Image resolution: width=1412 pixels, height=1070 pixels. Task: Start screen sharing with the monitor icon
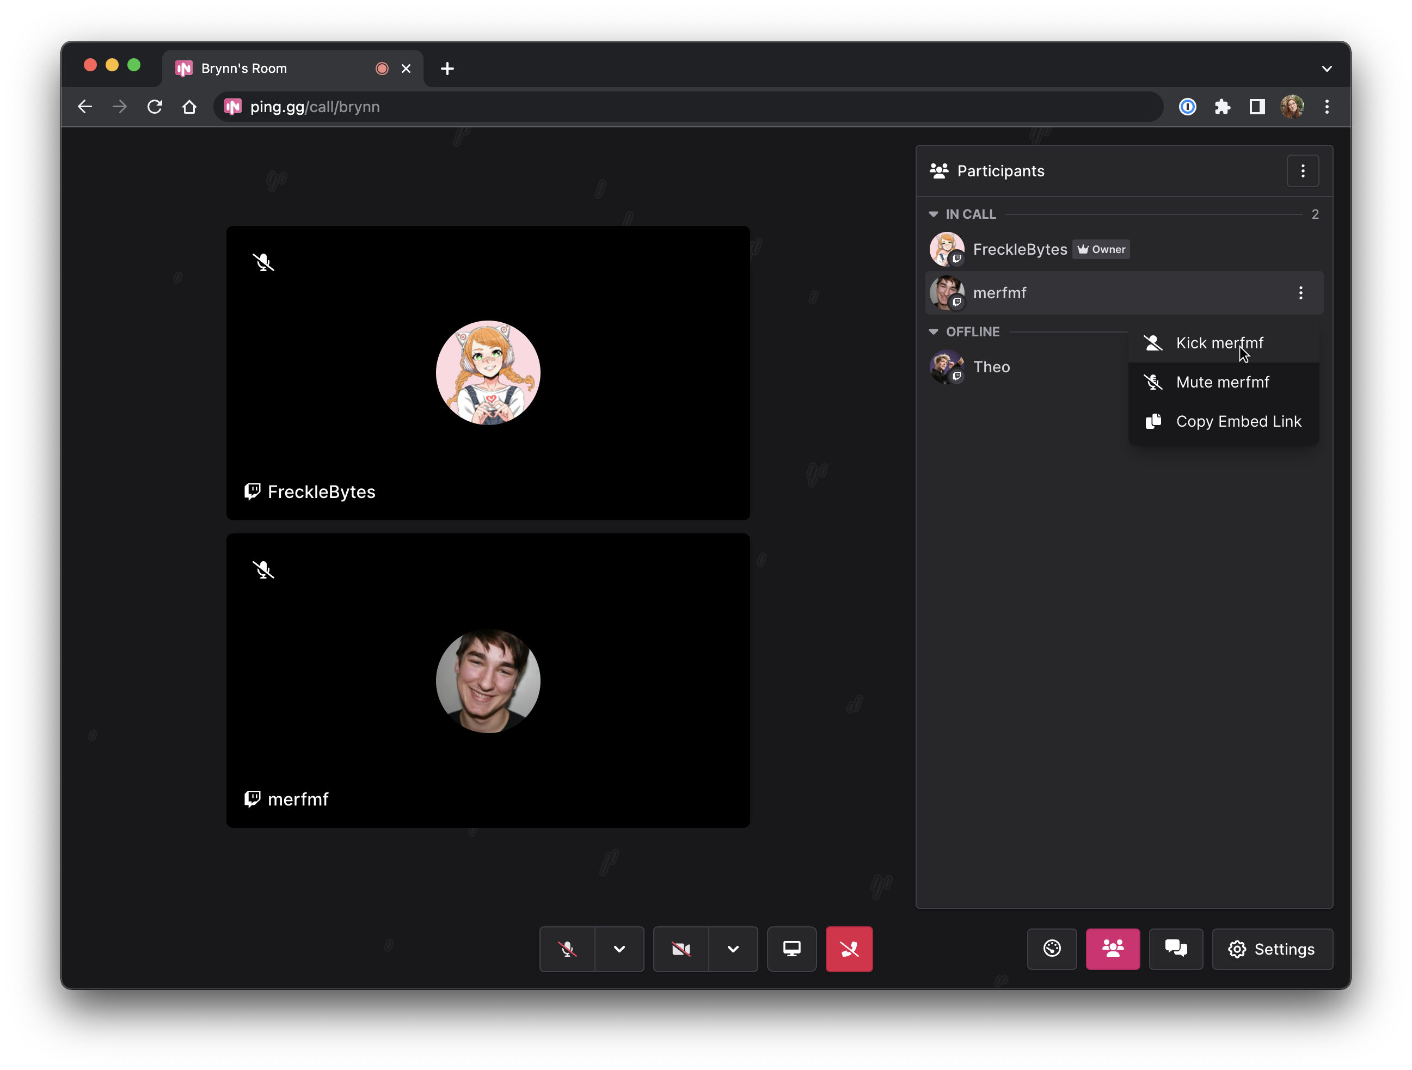click(x=791, y=949)
